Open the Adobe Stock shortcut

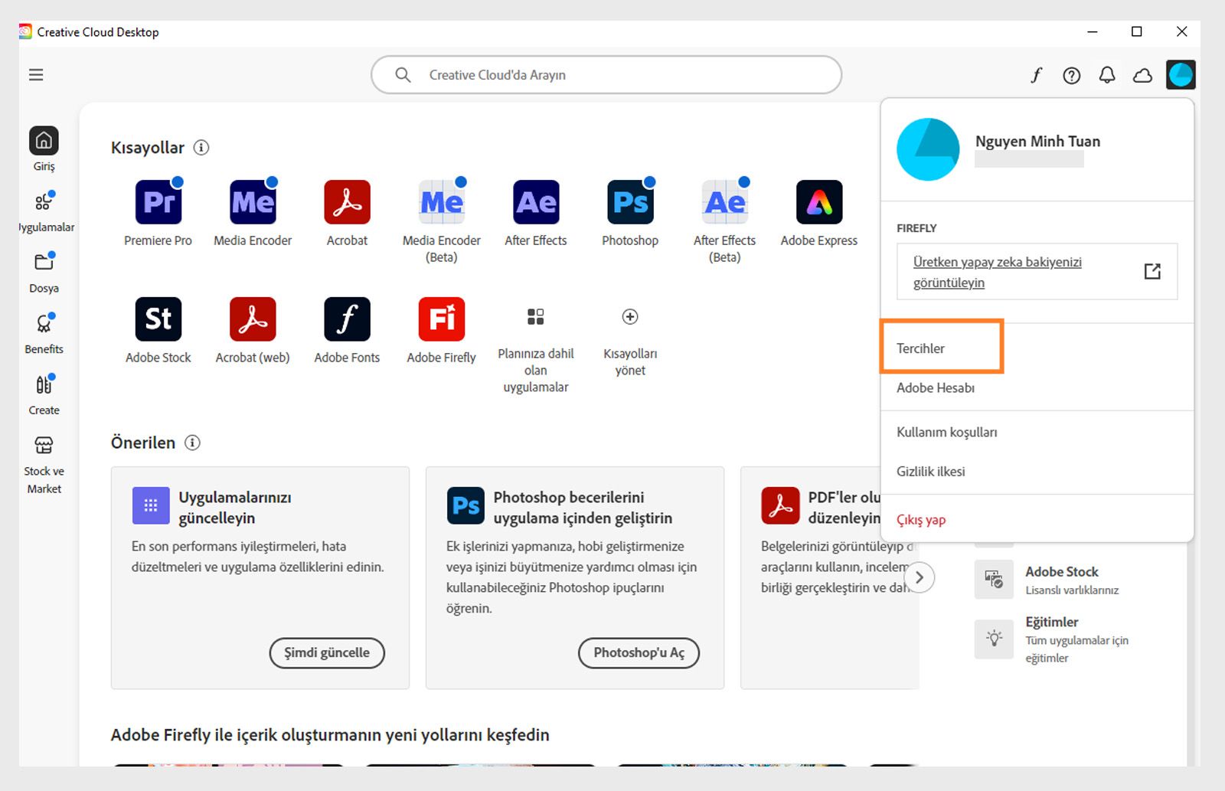[x=158, y=319]
